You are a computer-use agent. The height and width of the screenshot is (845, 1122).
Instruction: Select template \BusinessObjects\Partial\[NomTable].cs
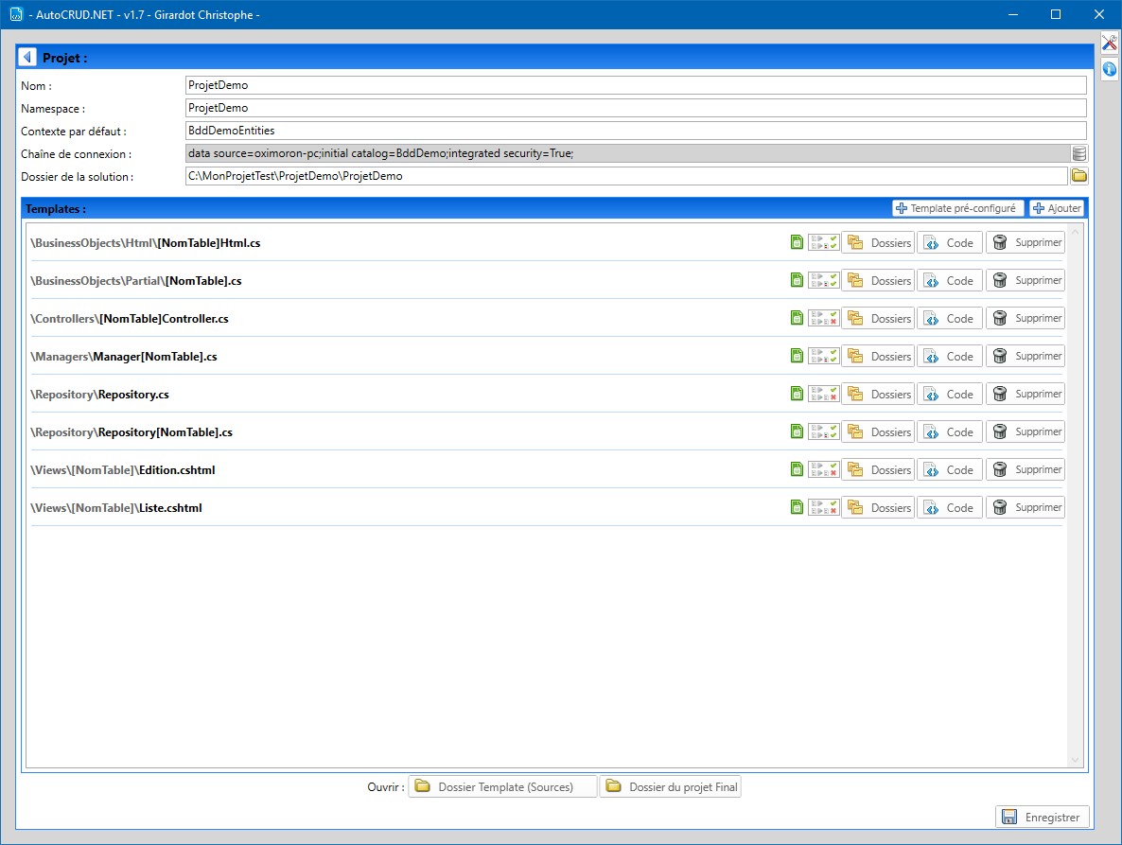click(136, 281)
